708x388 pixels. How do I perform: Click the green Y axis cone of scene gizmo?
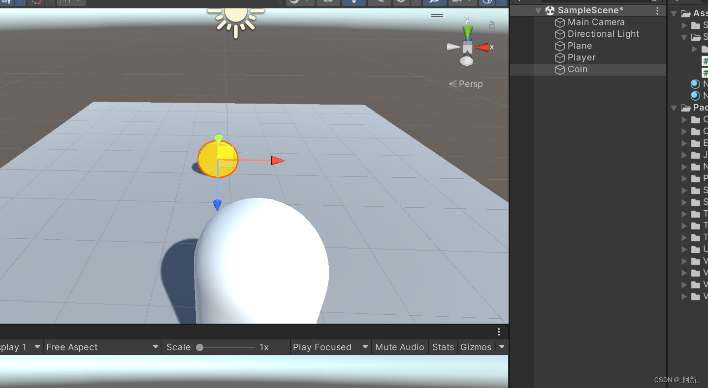click(x=467, y=32)
